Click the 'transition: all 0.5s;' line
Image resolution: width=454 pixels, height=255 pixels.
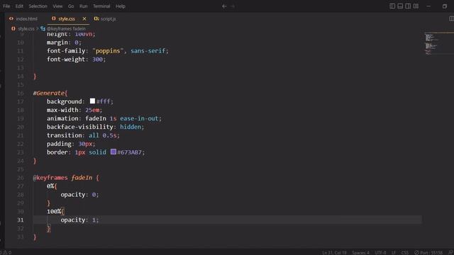tap(83, 135)
